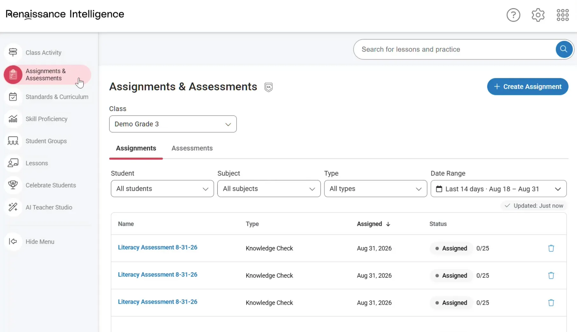The height and width of the screenshot is (332, 577).
Task: Select the Assignments tab
Action: click(136, 148)
